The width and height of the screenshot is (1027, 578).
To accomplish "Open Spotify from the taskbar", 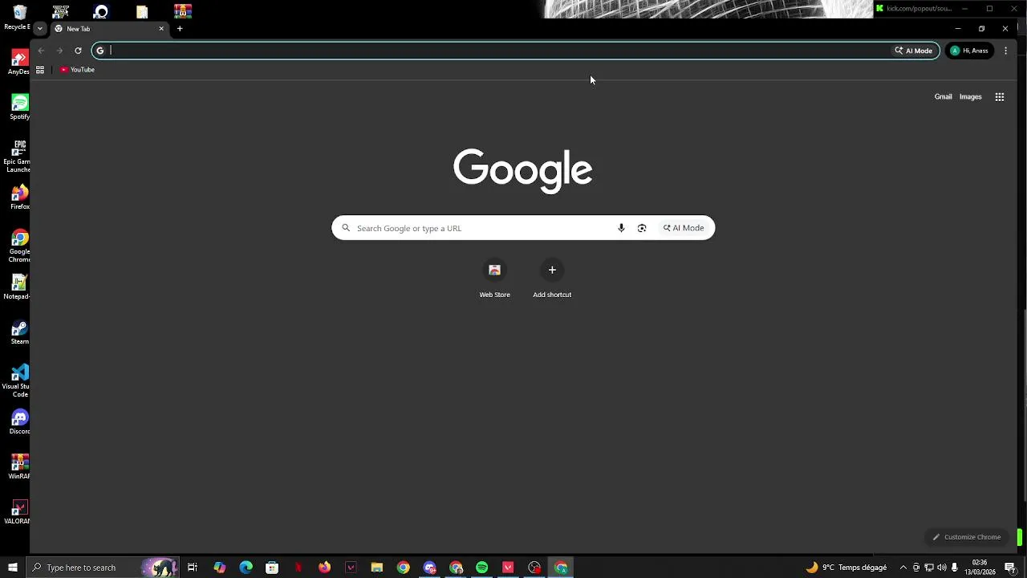I will tap(481, 568).
